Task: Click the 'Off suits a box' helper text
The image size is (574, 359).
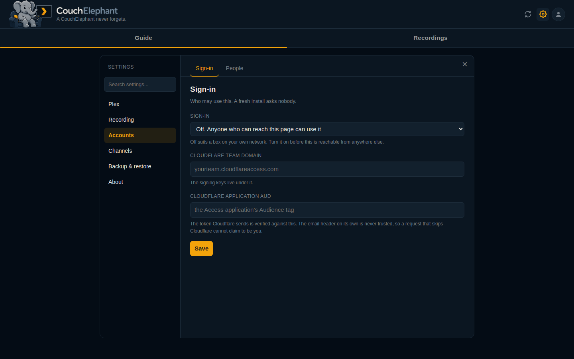Action: pos(287,142)
